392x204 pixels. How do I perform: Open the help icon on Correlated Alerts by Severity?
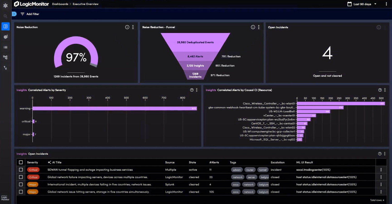coord(192,90)
